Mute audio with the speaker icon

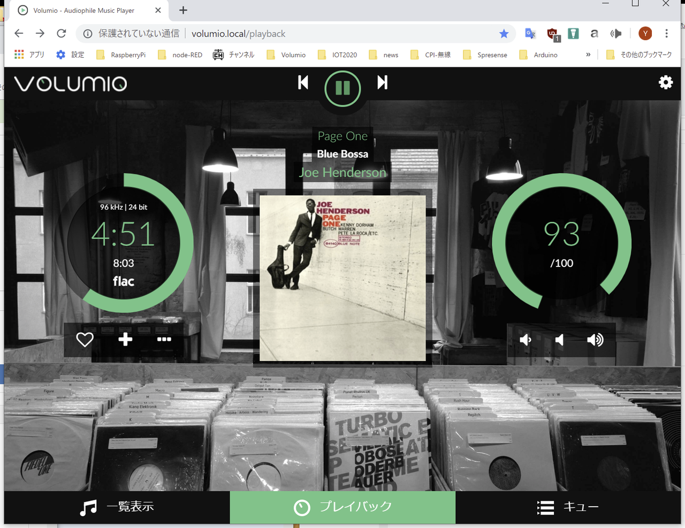(560, 340)
